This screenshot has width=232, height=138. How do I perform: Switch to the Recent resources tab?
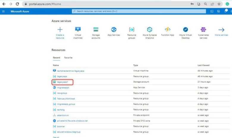57,57
